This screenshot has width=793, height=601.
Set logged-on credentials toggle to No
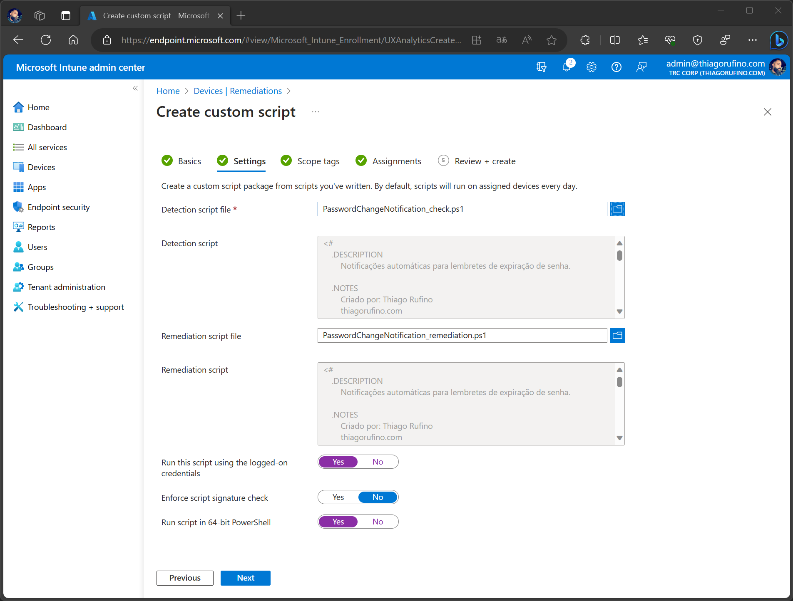378,462
